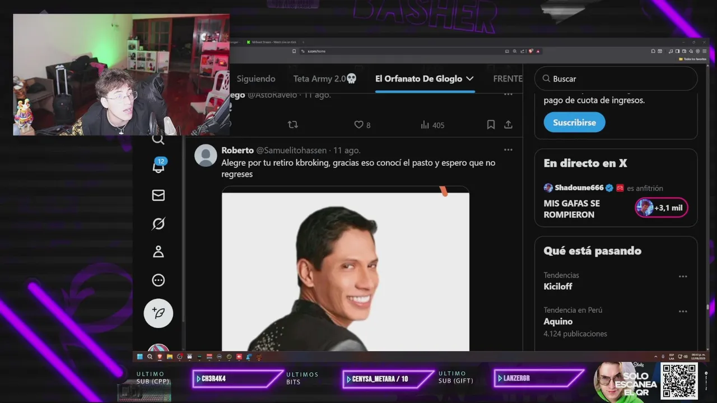This screenshot has height=403, width=717.
Task: View analytics showing 405 views
Action: click(432, 125)
